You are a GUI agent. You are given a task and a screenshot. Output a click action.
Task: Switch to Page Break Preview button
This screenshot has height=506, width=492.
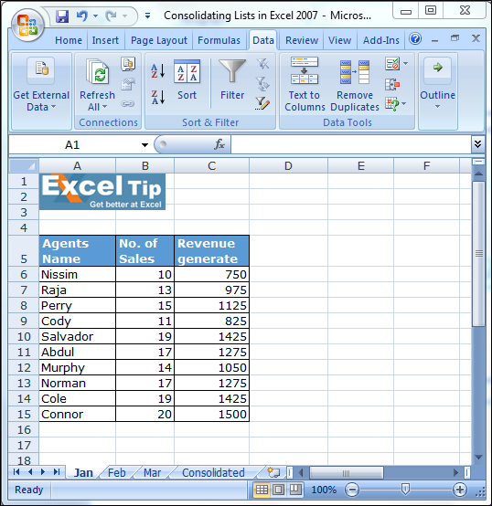295,490
